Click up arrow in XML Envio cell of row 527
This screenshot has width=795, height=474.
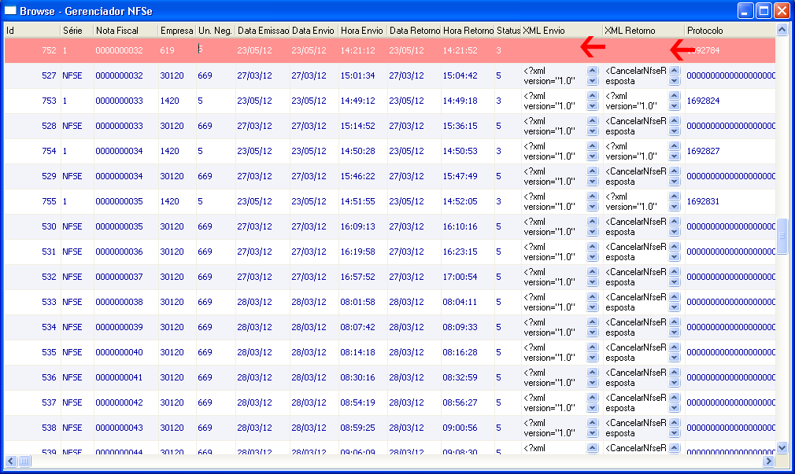tap(592, 71)
